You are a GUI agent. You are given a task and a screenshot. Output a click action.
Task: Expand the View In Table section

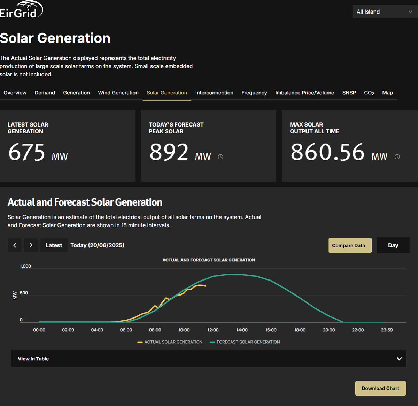coord(209,359)
